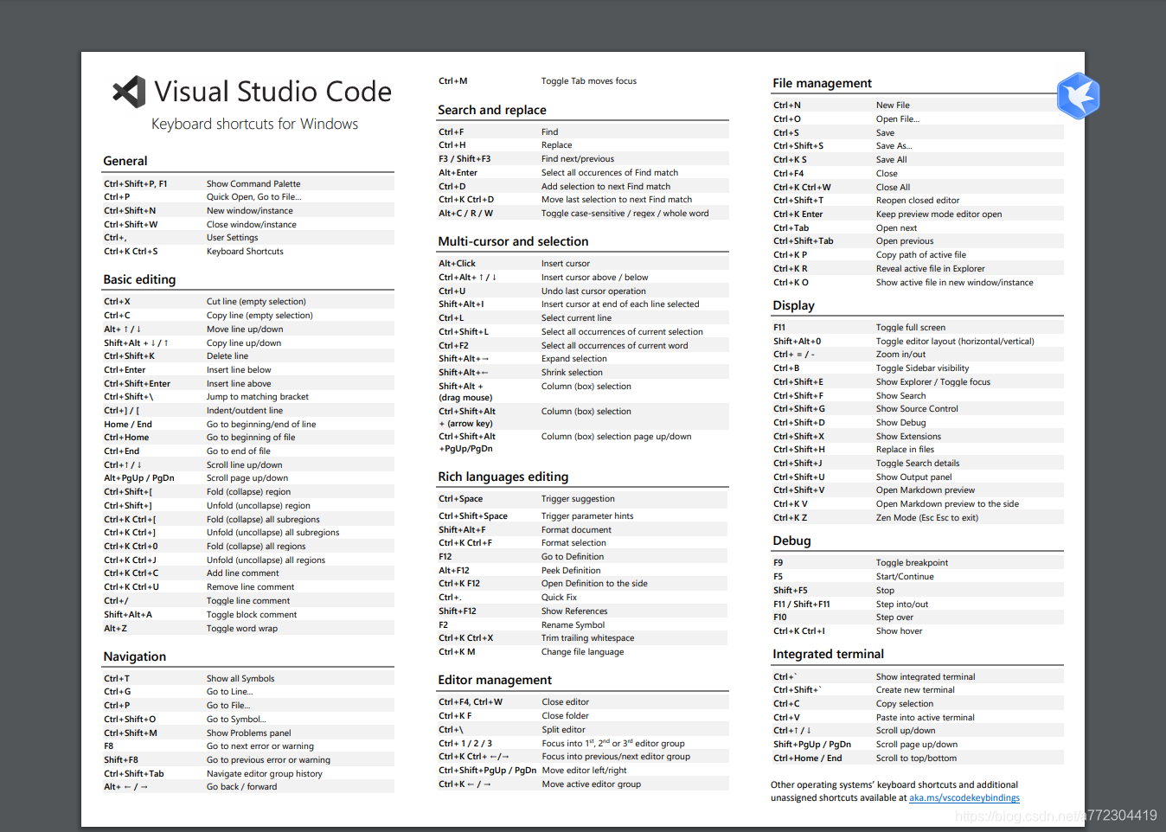Image resolution: width=1166 pixels, height=832 pixels.
Task: Click 'Toggle word wrap' text
Action: (242, 629)
